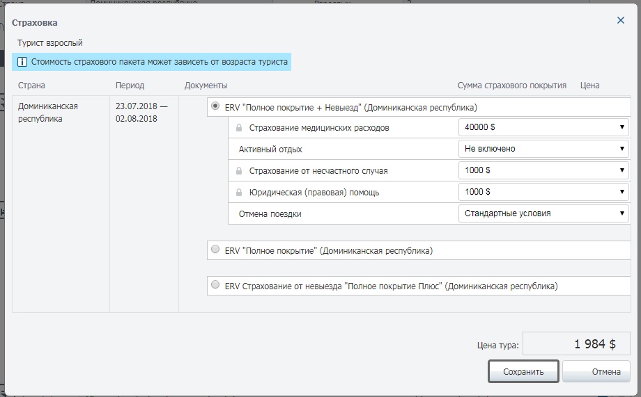Click the Документы column header
Image resolution: width=641 pixels, height=397 pixels.
(206, 86)
